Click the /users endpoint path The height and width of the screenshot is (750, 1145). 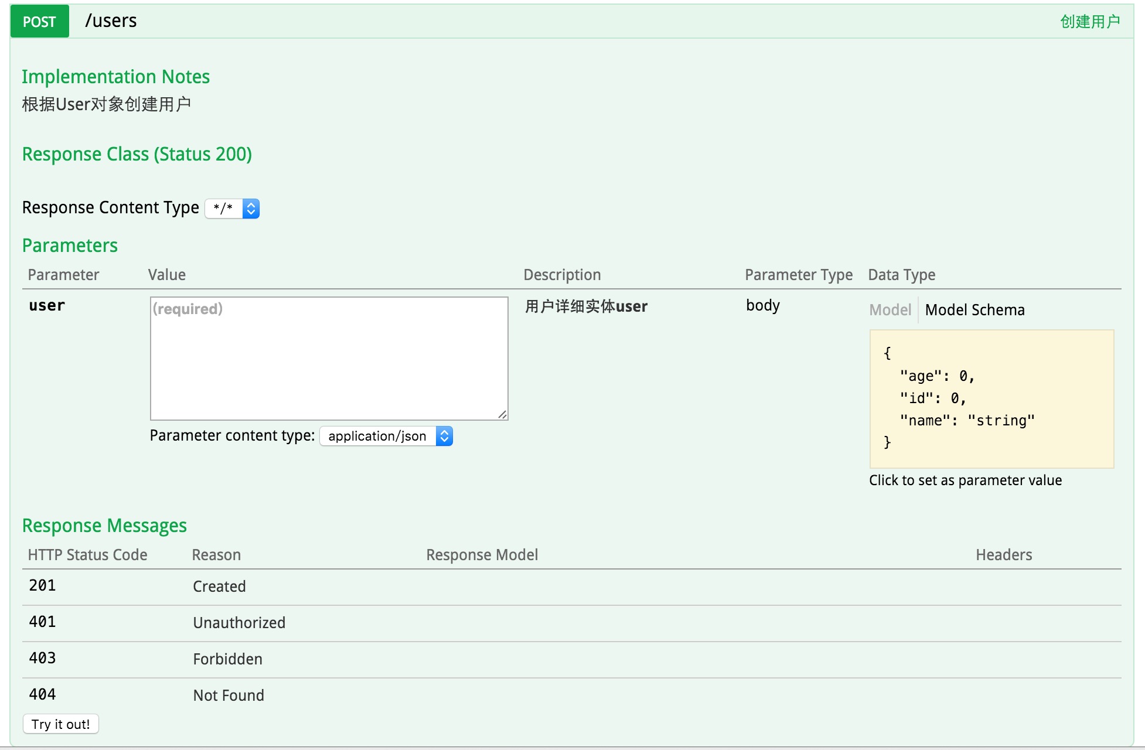(x=111, y=21)
